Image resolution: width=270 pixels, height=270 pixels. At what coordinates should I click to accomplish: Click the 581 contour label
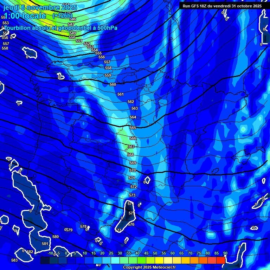pos(45,244)
